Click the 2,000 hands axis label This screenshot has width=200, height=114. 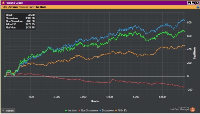[57, 97]
